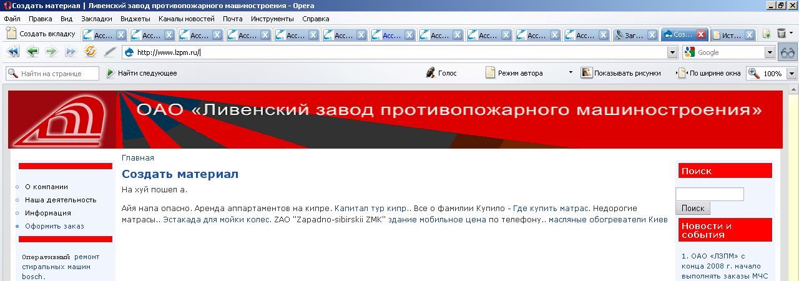799x281 pixels.
Task: Open the Справка menu
Action: [316, 19]
